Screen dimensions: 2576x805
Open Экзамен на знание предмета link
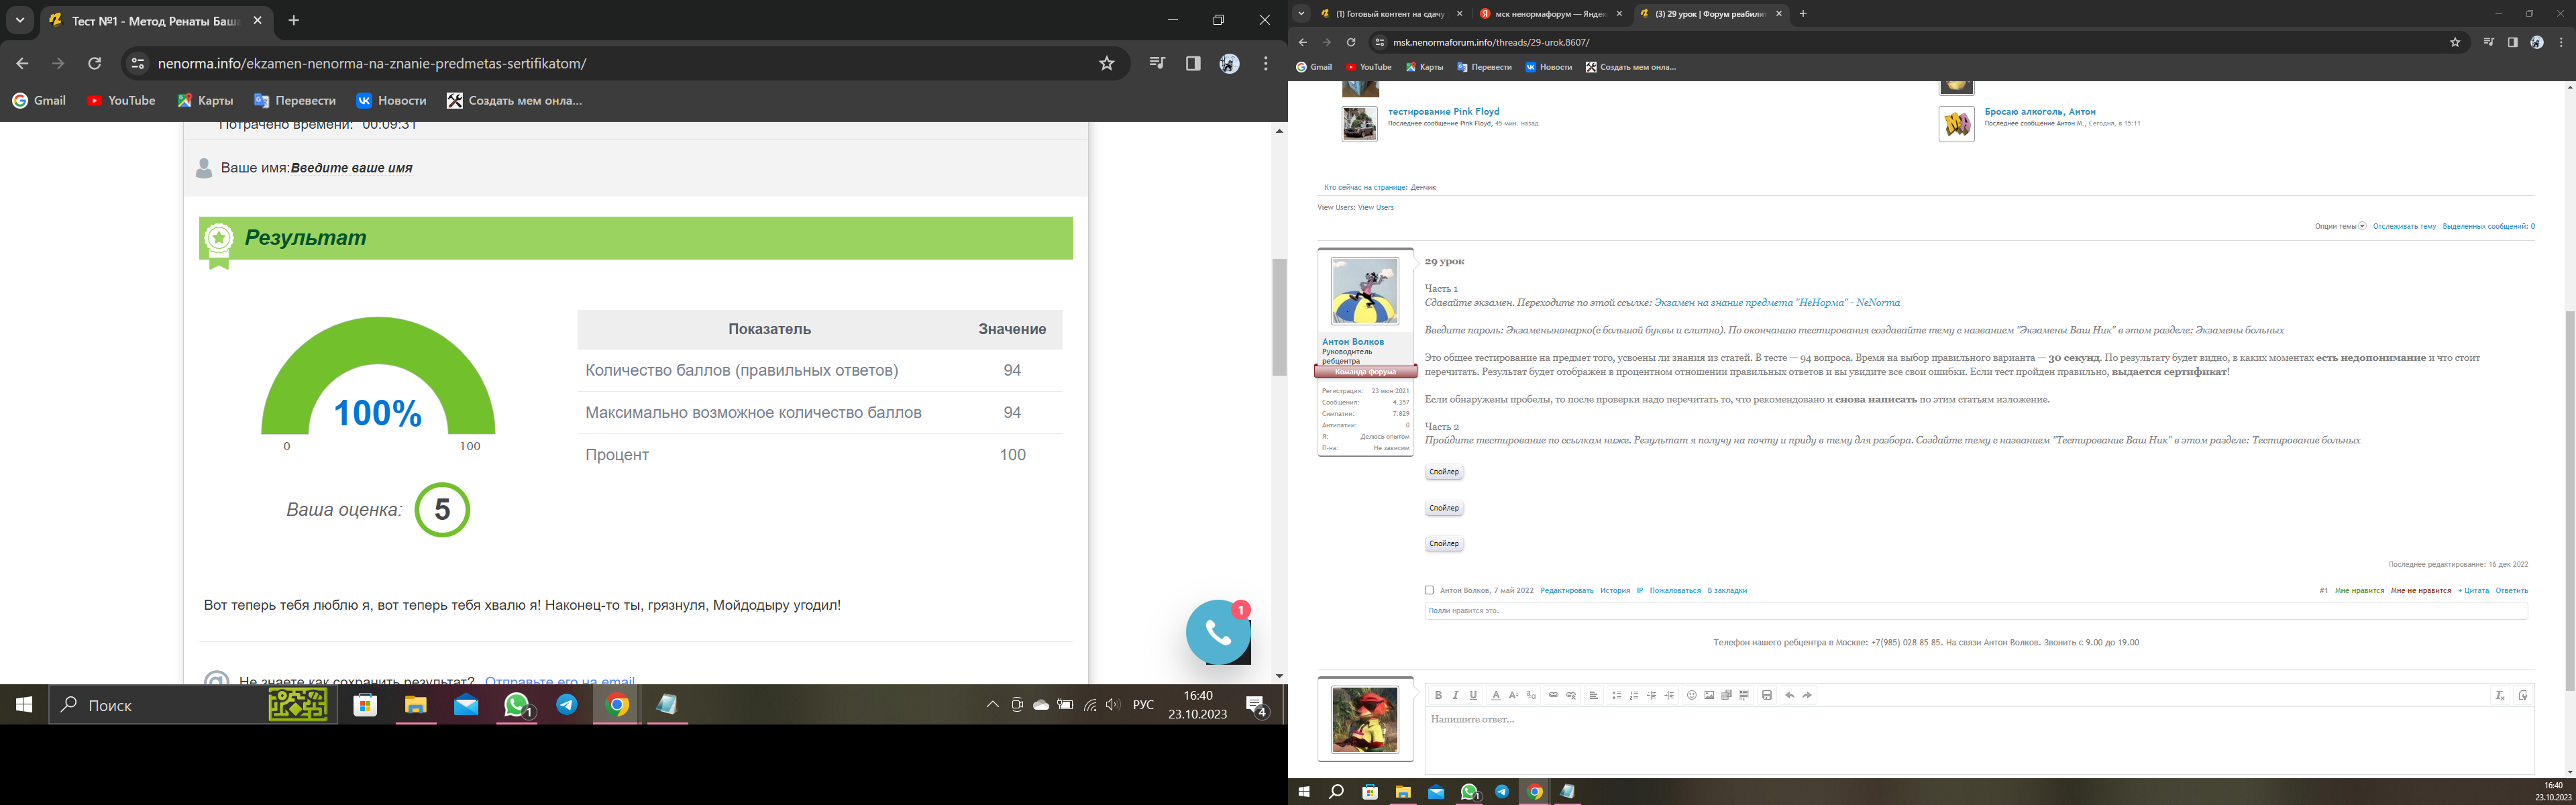1777,302
